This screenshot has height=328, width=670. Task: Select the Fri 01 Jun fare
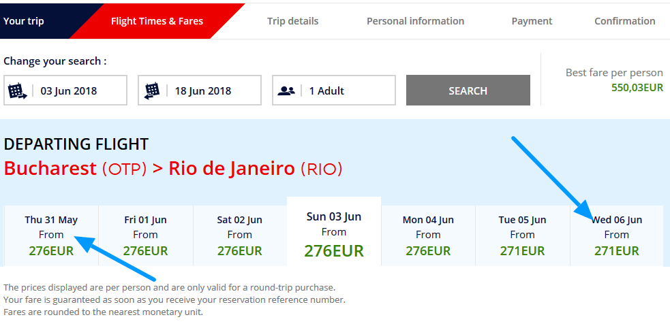[146, 235]
